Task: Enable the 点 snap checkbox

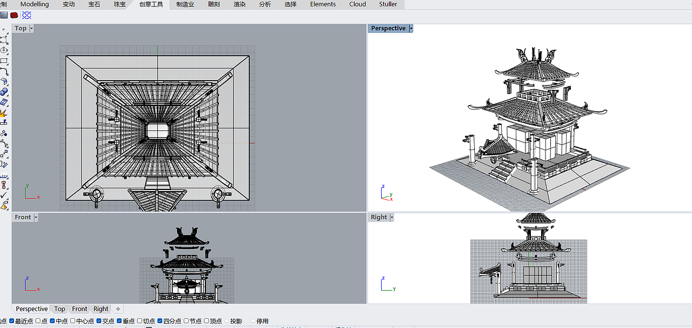Action: point(38,321)
